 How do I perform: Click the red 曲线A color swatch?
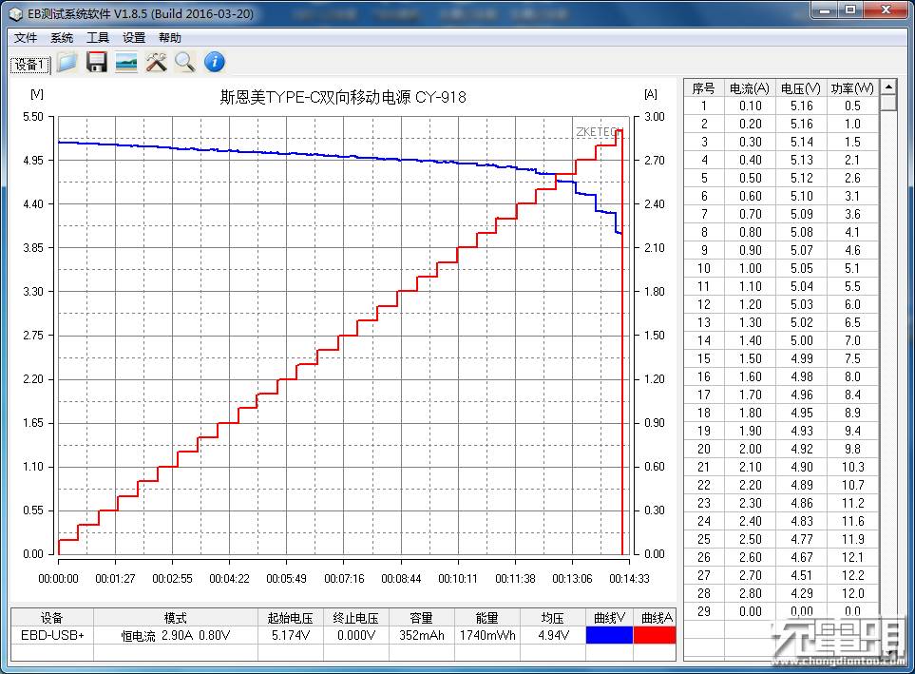click(655, 635)
